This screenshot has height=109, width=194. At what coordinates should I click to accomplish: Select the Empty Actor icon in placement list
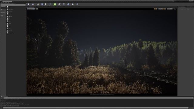(8, 7)
